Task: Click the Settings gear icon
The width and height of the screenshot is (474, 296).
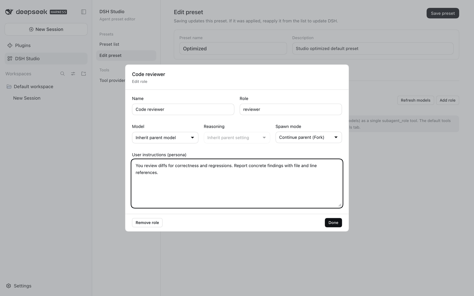Action: point(9,286)
